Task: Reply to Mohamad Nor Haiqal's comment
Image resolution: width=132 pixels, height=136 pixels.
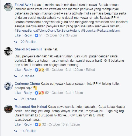Action: coord(27,124)
